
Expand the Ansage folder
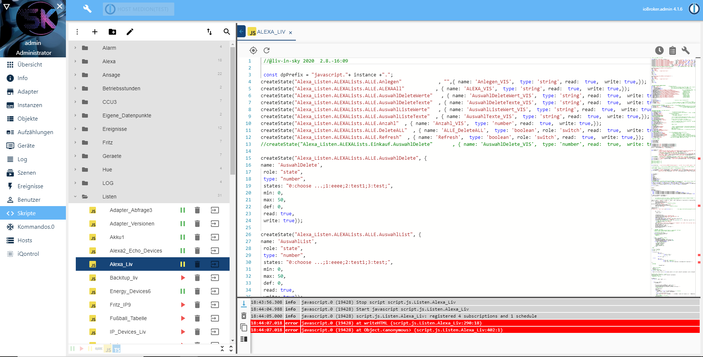click(x=75, y=75)
